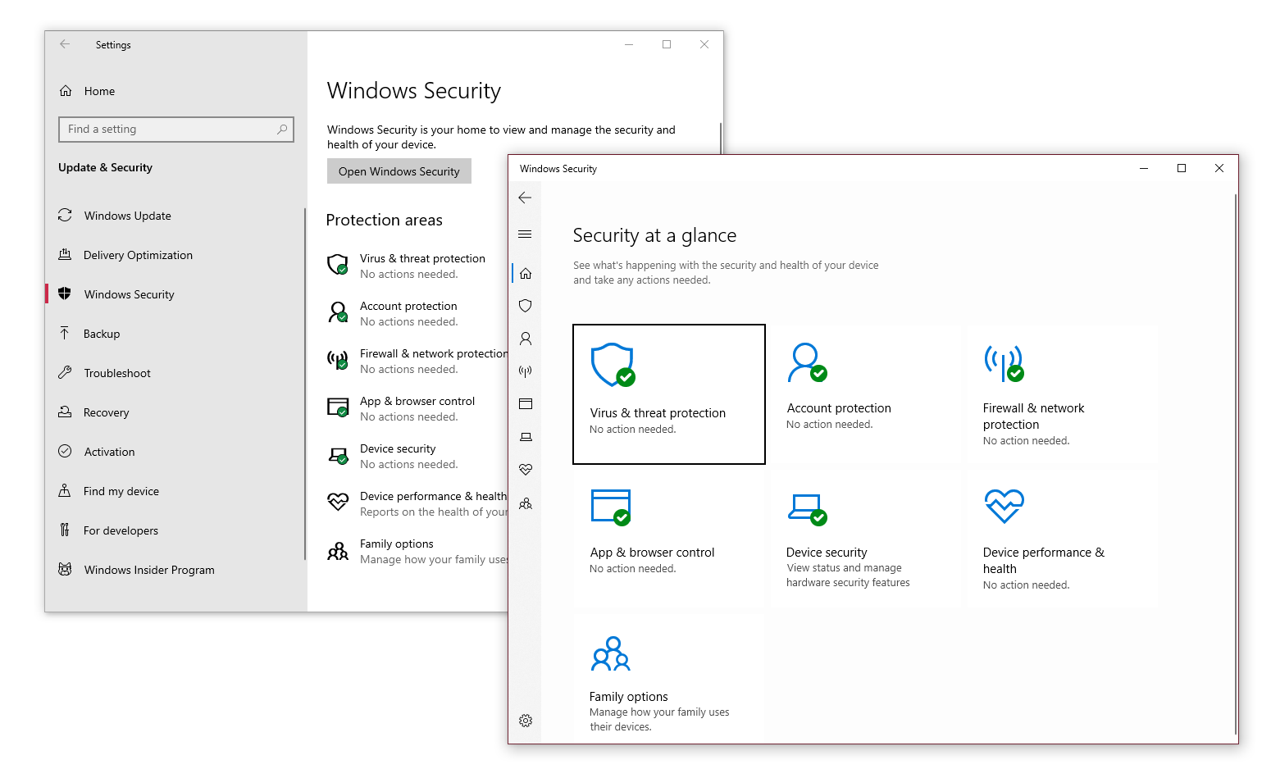Select the Device performance & health heart icon
1271x778 pixels.
525,469
